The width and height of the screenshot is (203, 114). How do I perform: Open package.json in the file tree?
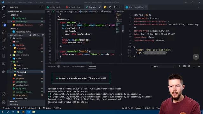22,95
